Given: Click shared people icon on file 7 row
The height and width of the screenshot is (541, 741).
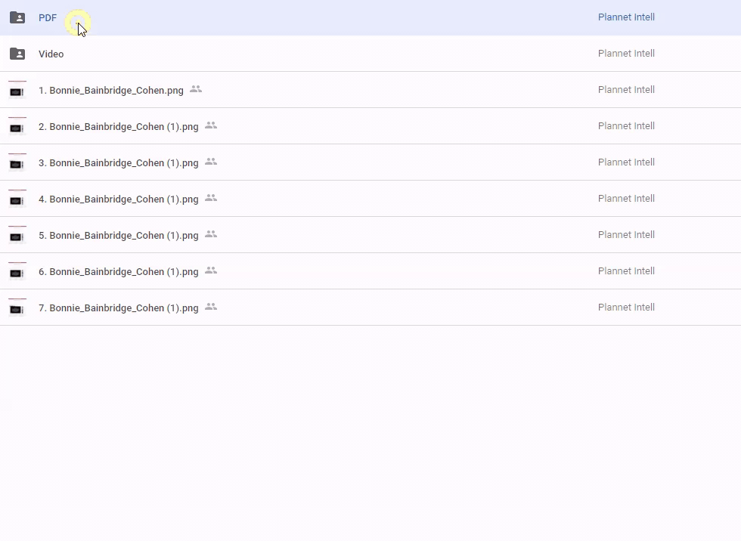Looking at the screenshot, I should (211, 307).
